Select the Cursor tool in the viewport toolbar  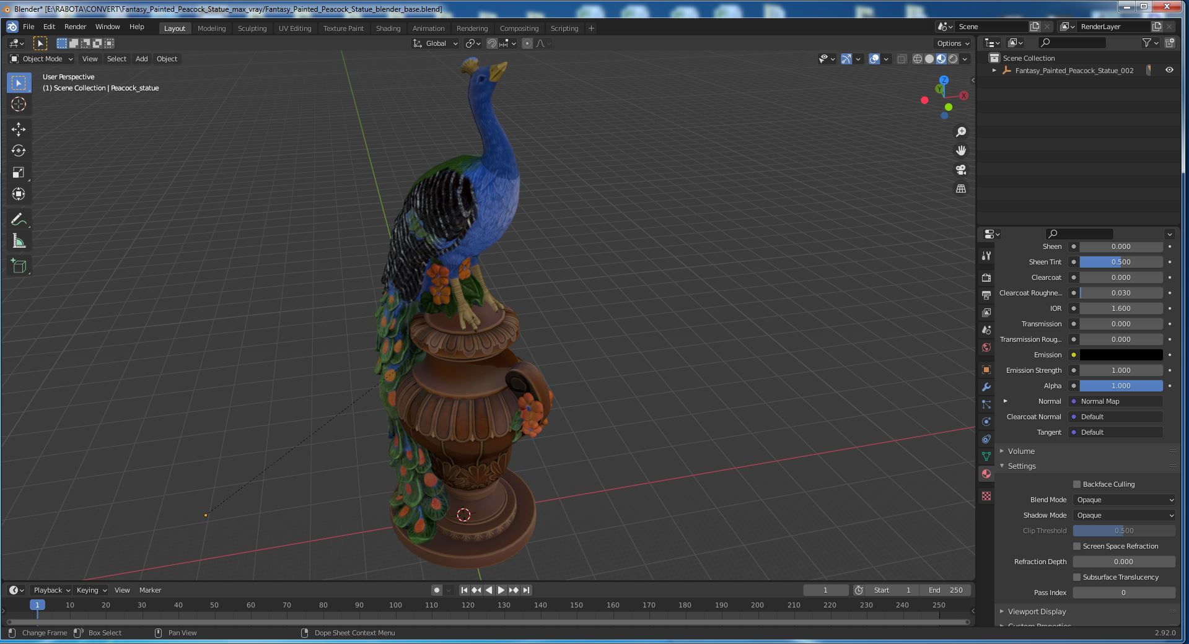point(19,104)
